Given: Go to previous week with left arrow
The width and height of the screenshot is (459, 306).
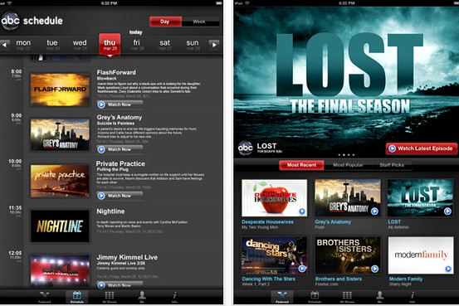Looking at the screenshot, I should (5, 45).
